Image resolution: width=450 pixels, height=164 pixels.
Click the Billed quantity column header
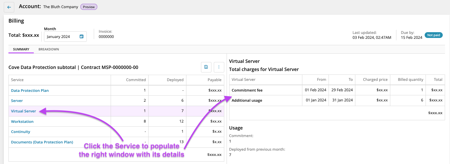[410, 79]
